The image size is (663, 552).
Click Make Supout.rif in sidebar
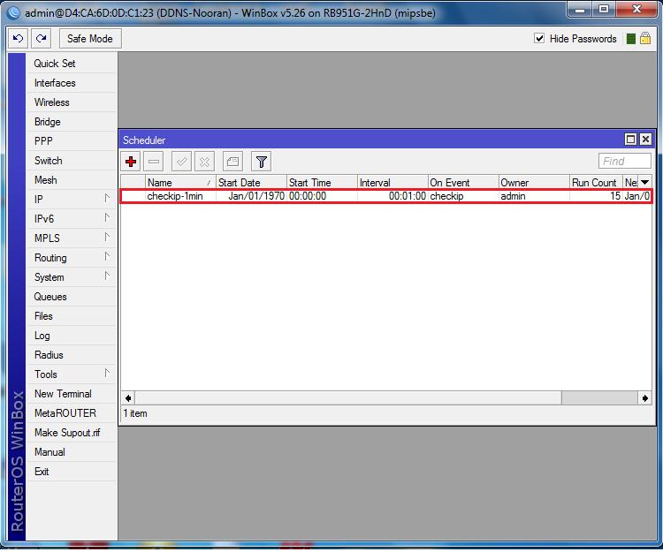65,433
